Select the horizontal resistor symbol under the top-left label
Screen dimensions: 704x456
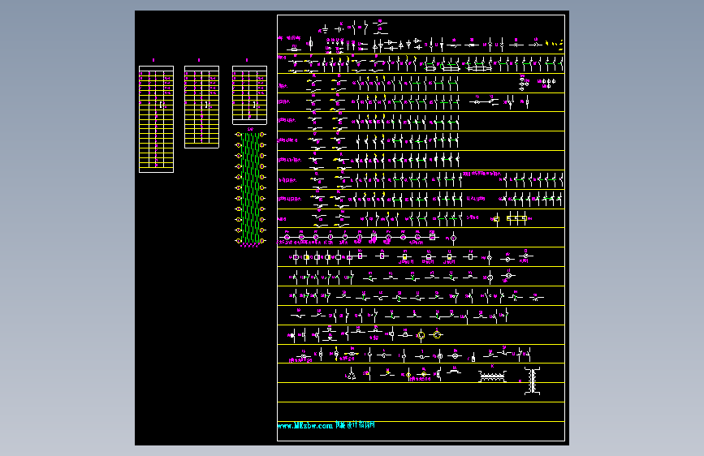[294, 49]
